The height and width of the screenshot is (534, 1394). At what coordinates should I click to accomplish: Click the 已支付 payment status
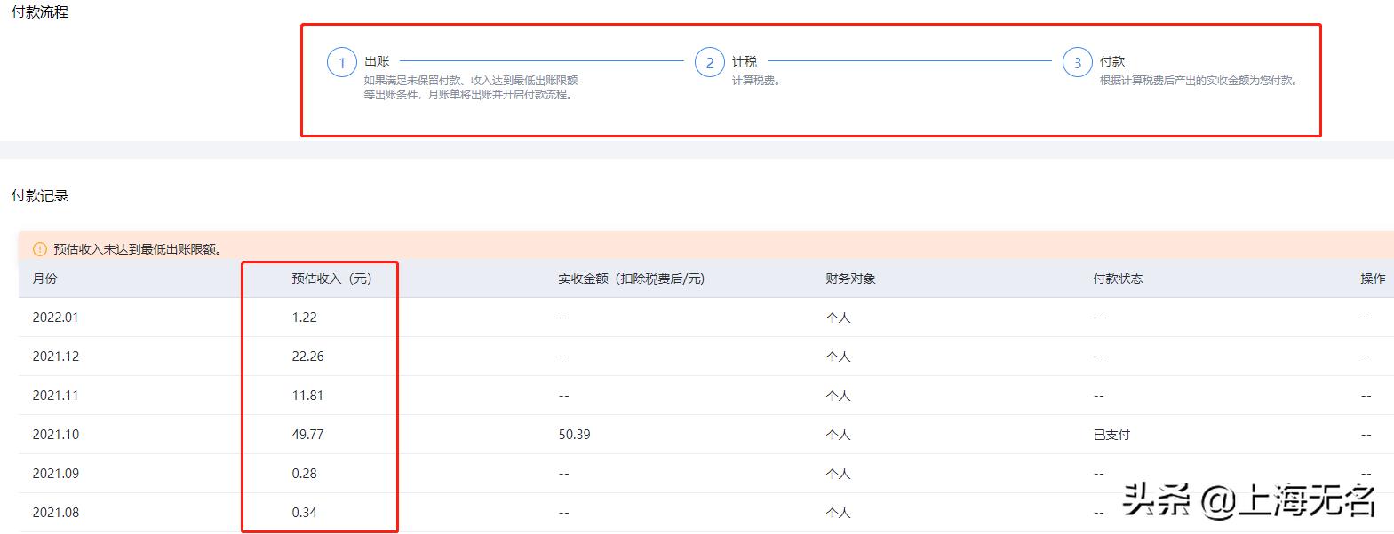coord(1111,435)
